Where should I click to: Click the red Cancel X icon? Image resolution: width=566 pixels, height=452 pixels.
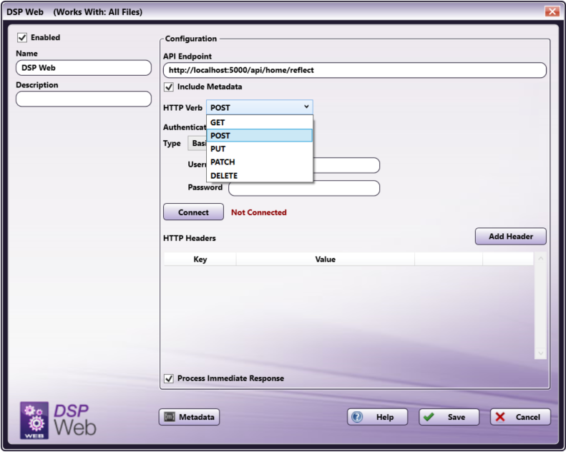pos(501,417)
